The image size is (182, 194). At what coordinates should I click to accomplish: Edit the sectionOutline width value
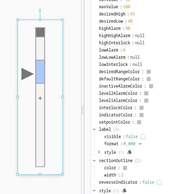click(122, 175)
